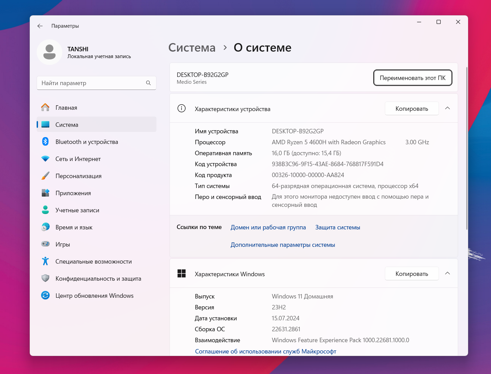Open the Главная page
The height and width of the screenshot is (374, 491).
pyautogui.click(x=97, y=107)
